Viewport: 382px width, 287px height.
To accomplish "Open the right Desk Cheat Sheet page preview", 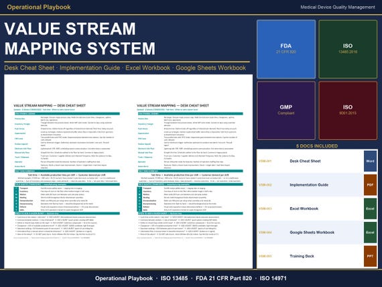I will [190, 171].
